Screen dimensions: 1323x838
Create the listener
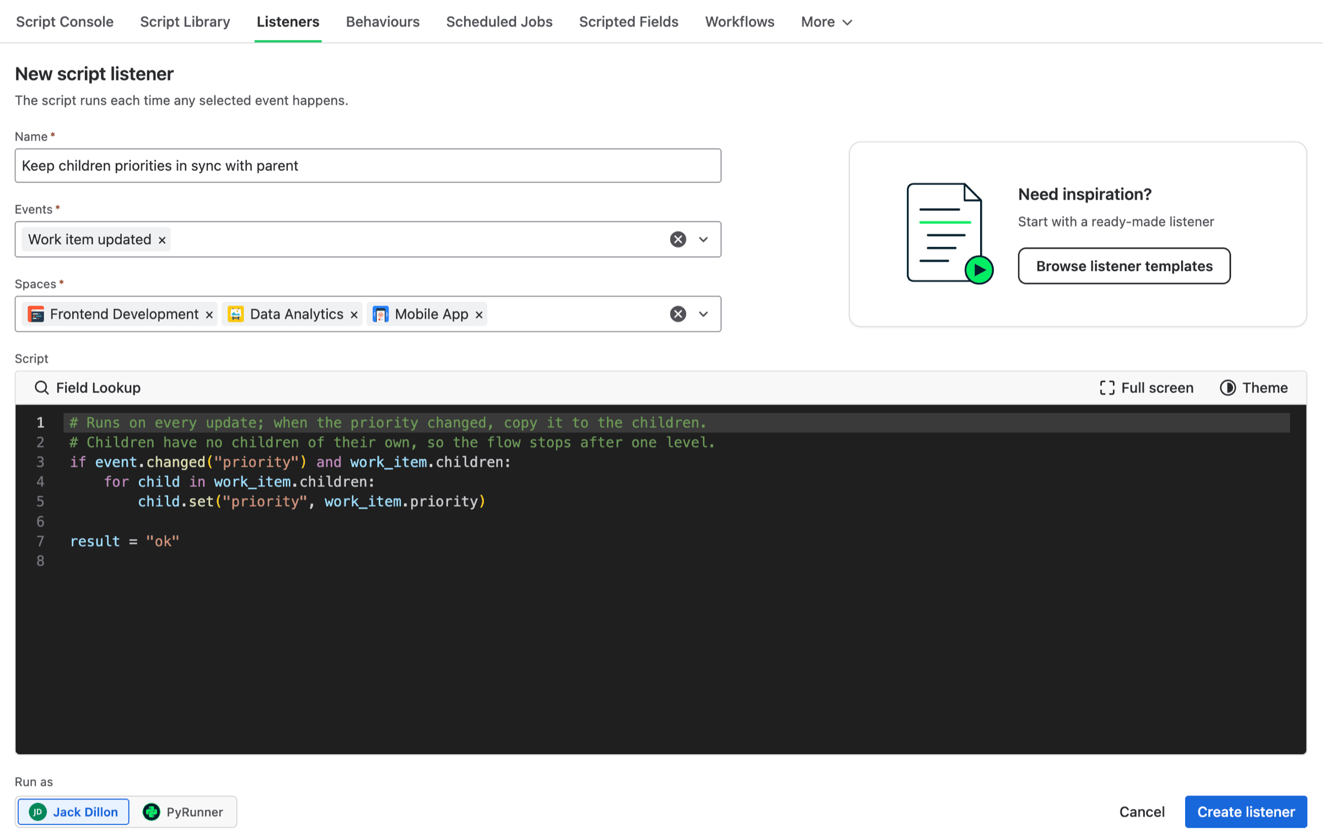pos(1246,812)
